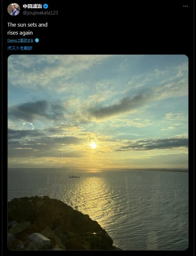Click the blue verified checkmark badge

tap(45, 6)
